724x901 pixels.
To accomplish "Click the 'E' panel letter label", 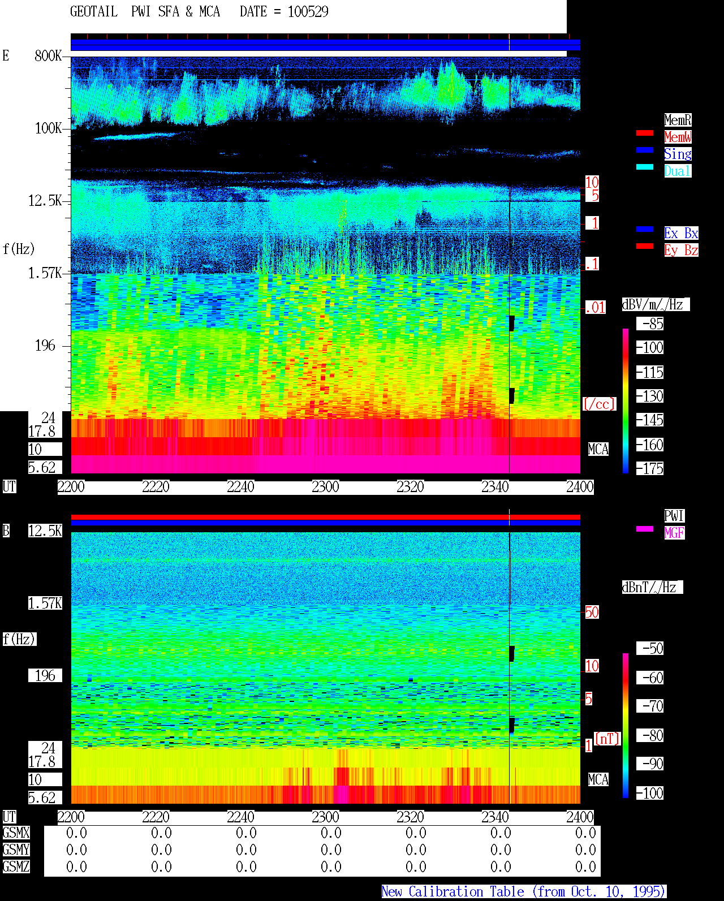I will pos(6,56).
